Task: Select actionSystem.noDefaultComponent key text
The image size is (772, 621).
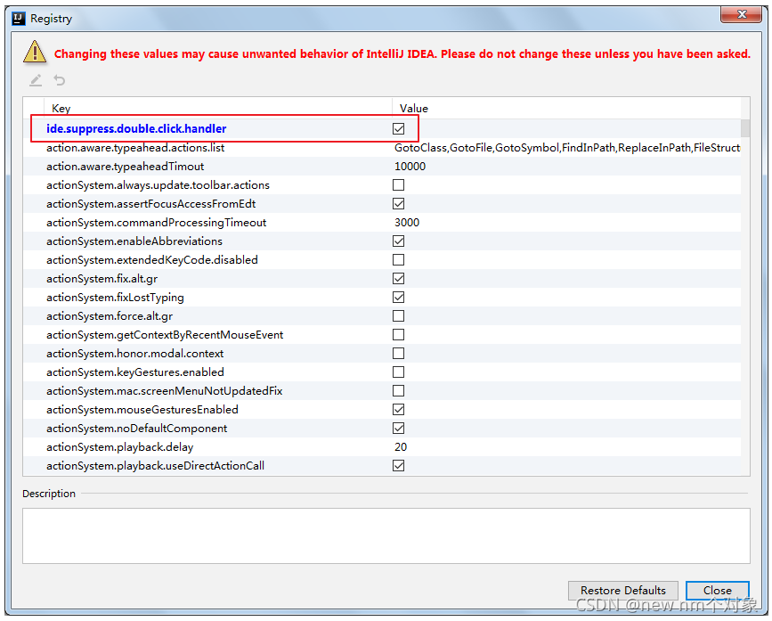Action: [x=137, y=429]
